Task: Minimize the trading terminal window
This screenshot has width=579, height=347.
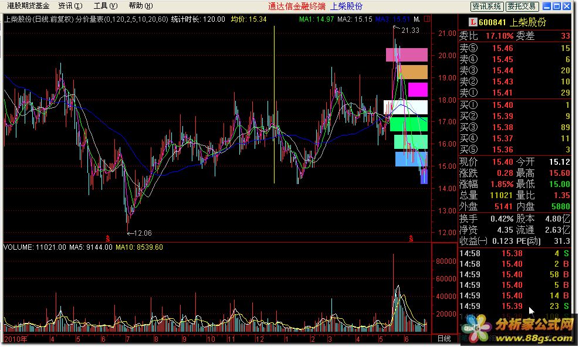Action: point(547,6)
